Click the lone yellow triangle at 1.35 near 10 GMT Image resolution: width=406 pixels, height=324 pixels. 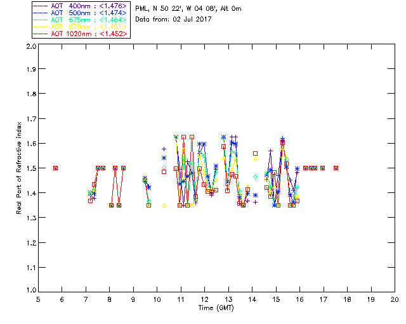coord(164,206)
